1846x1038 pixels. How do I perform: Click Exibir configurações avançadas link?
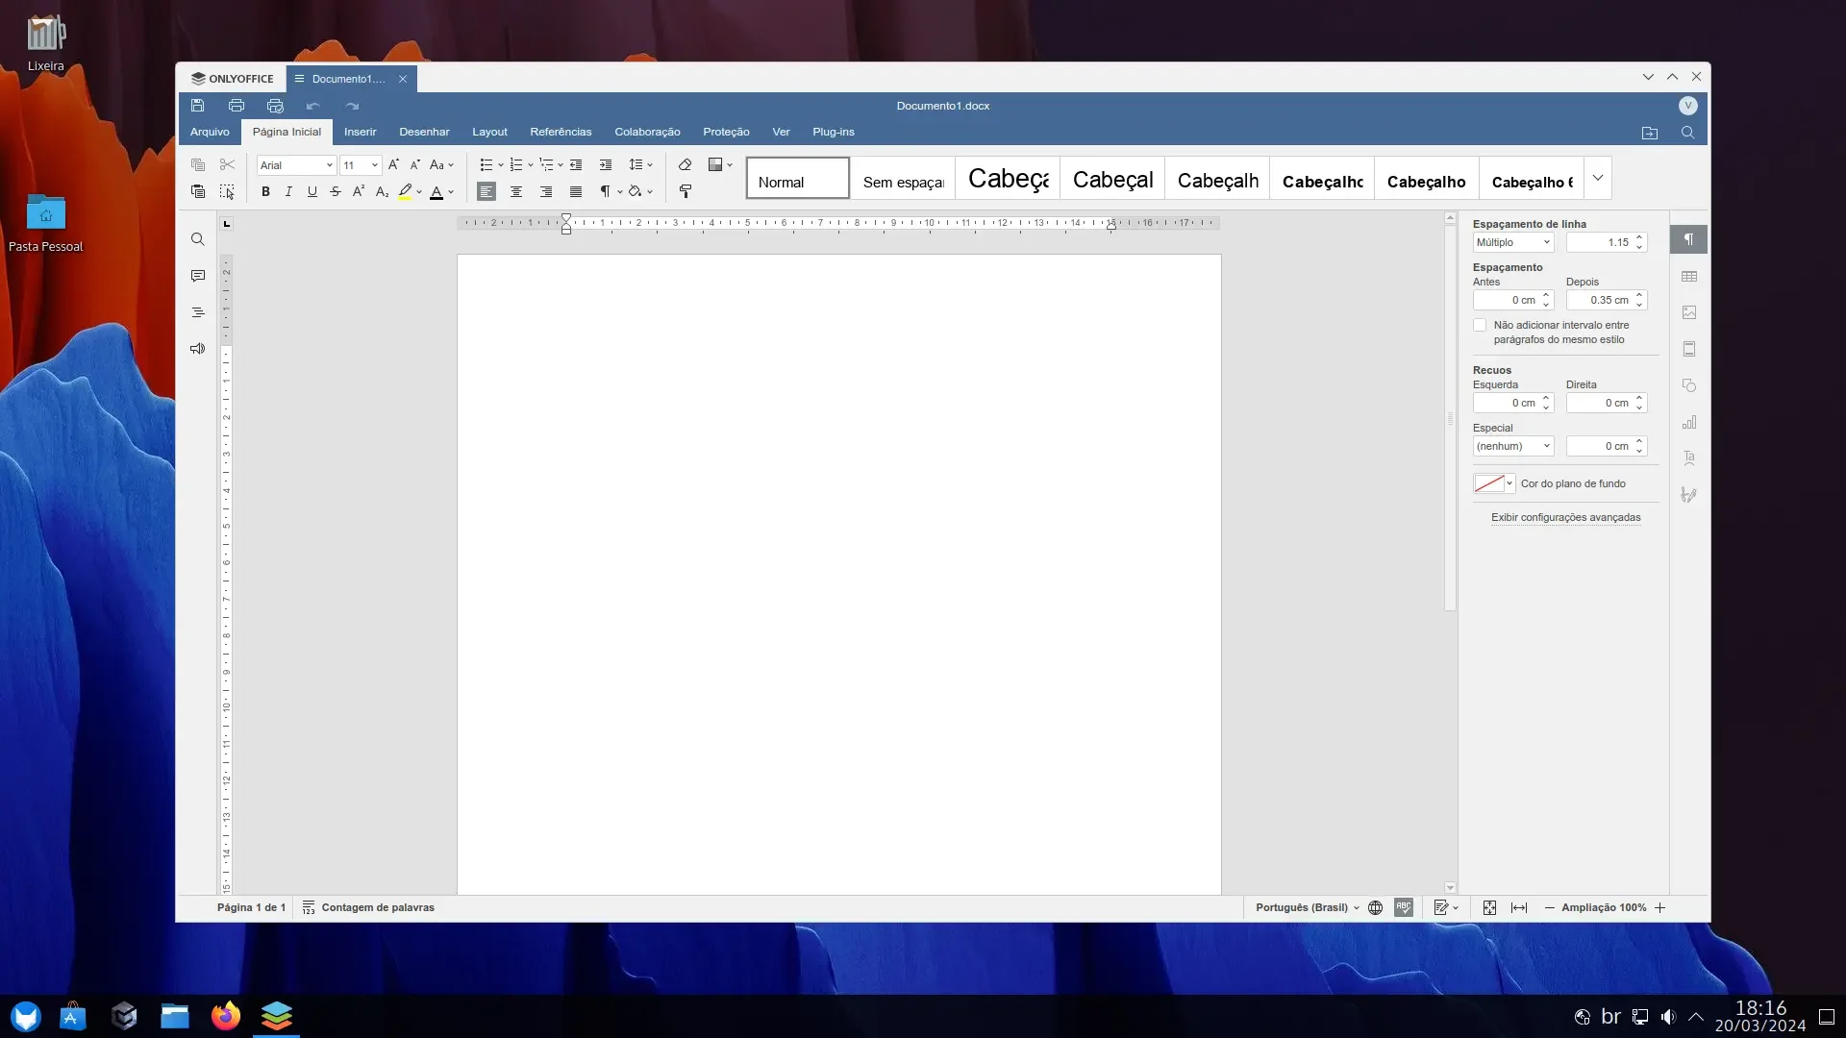(1566, 518)
